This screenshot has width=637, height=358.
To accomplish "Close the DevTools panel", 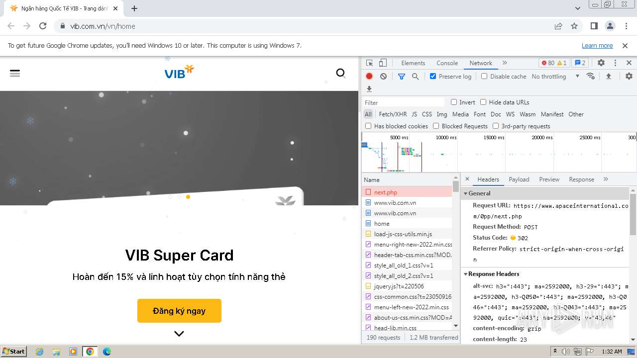I will (629, 63).
